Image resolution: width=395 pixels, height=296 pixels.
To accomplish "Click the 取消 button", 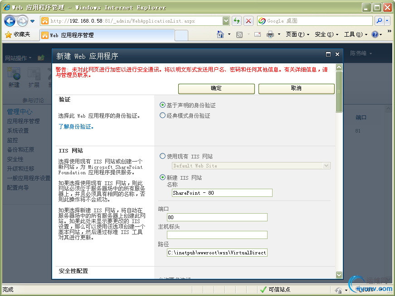I will 297,89.
